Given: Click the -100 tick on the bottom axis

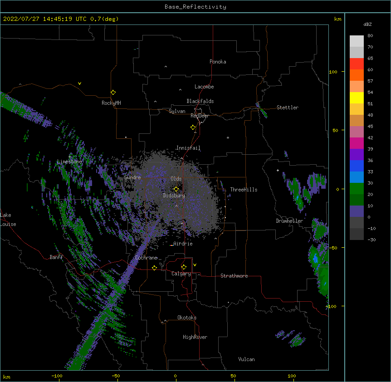Looking at the screenshot, I should coord(57,376).
